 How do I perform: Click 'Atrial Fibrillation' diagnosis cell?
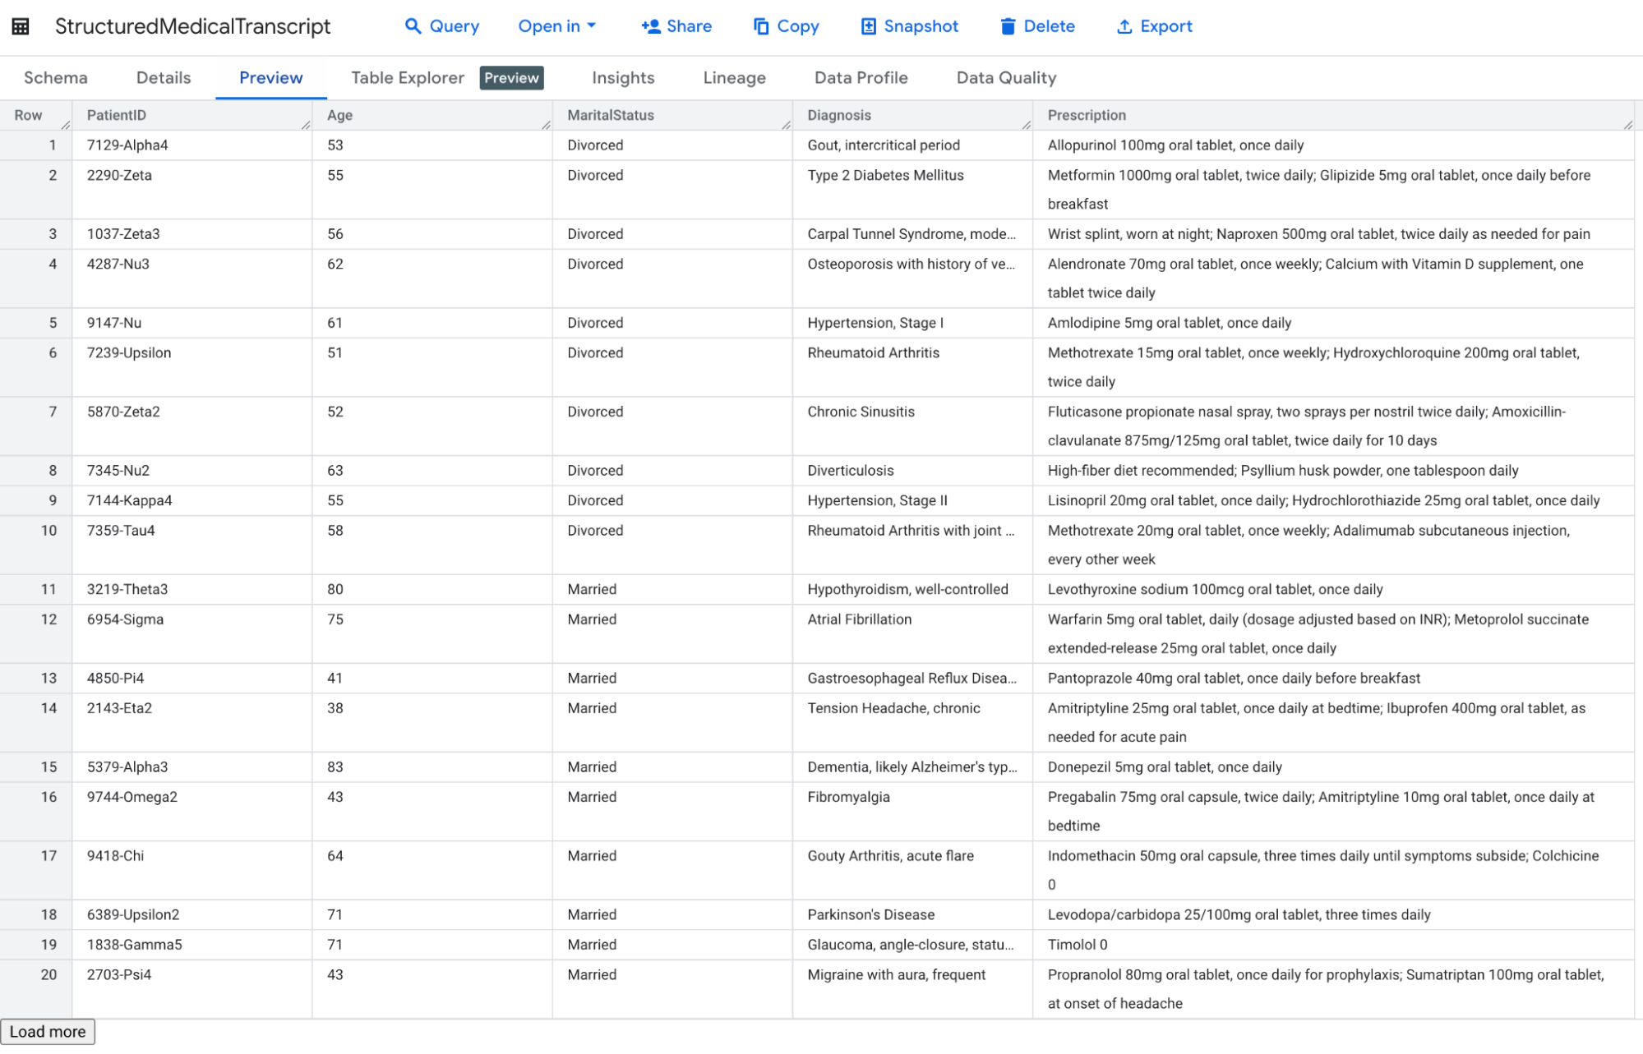tap(912, 633)
